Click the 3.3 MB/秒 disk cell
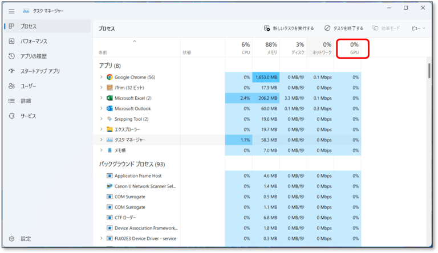 click(293, 98)
